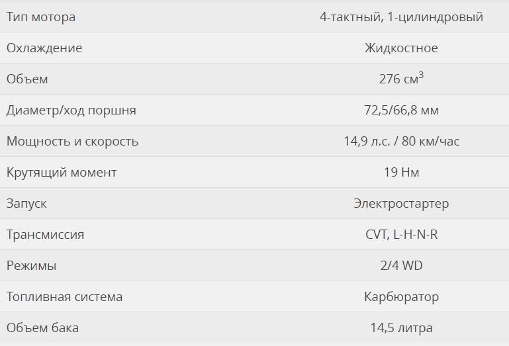Select the '276 см³' value

(x=401, y=78)
